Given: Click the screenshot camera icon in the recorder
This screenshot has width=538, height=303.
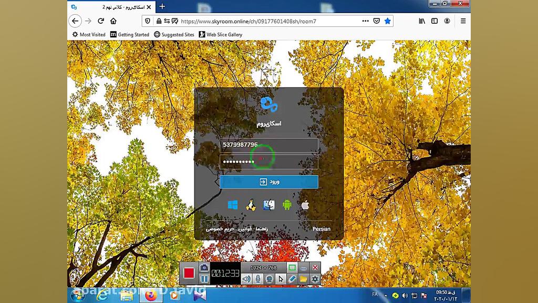Looking at the screenshot, I should pos(204,268).
